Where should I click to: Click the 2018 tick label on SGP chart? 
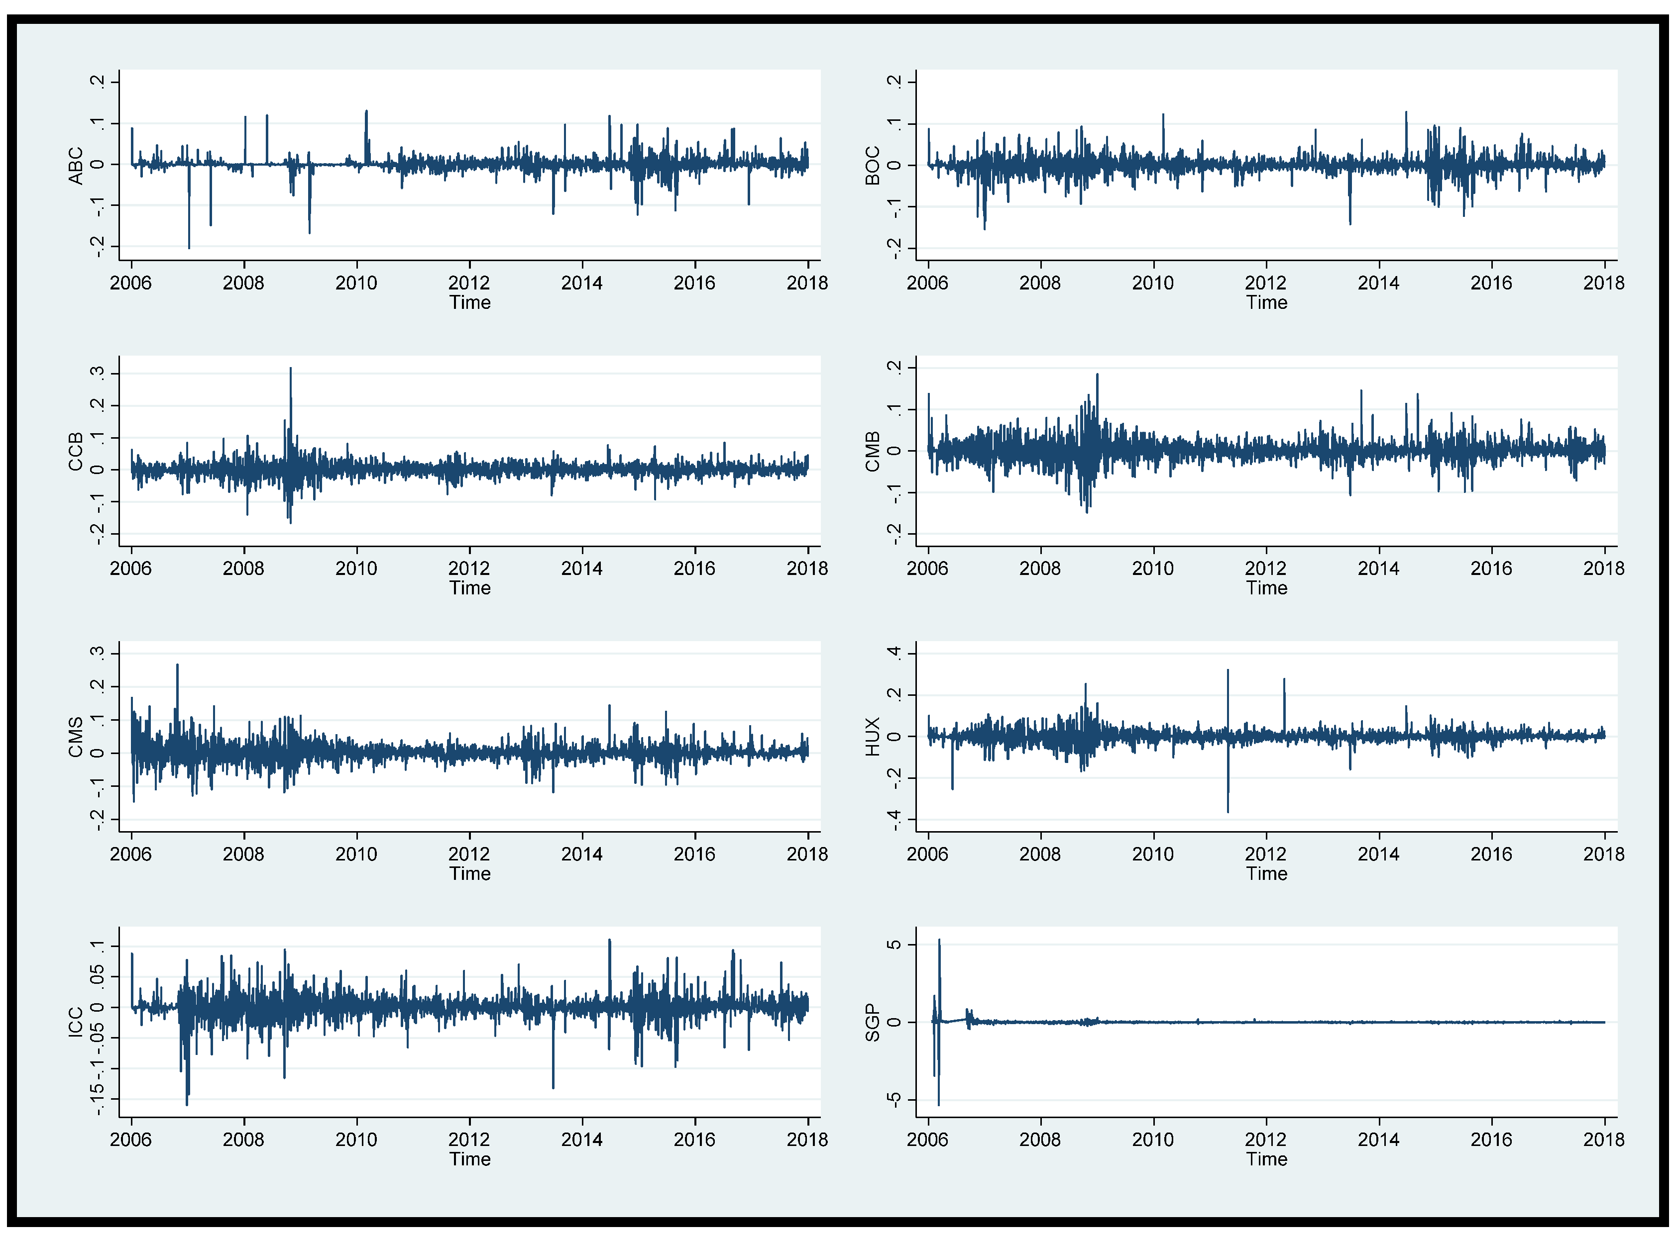point(1604,1140)
